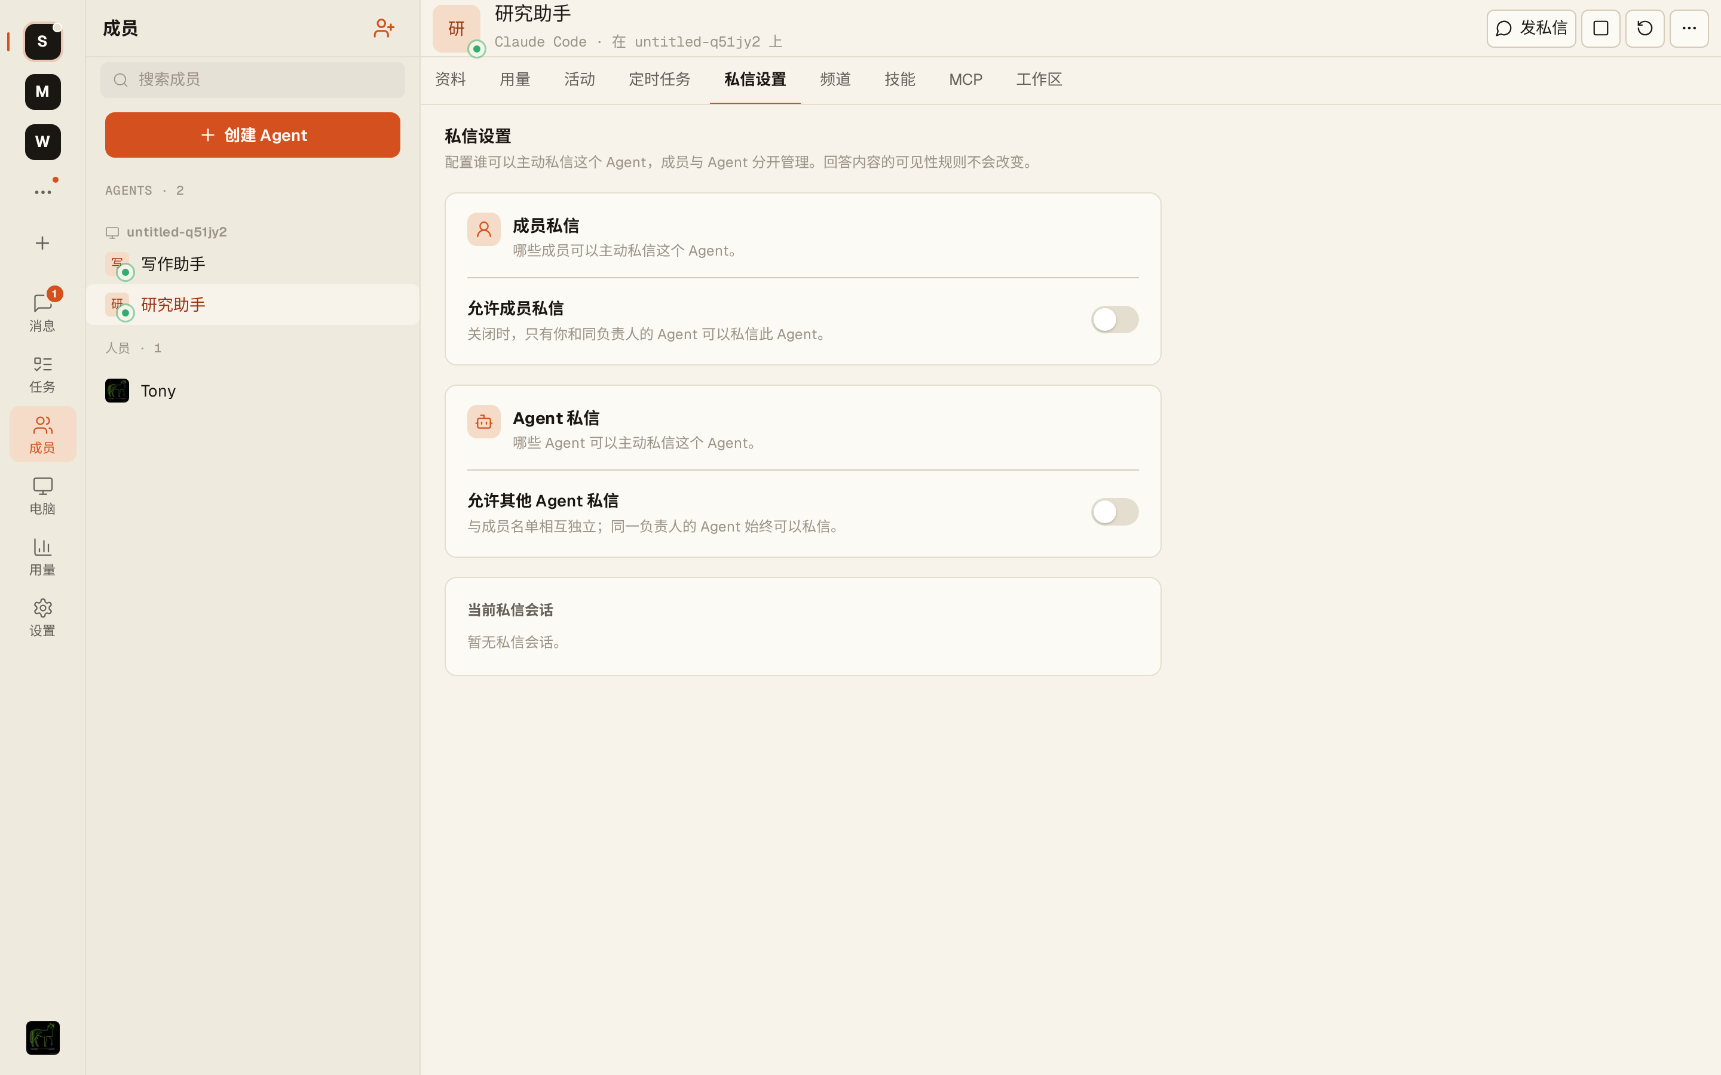Image resolution: width=1721 pixels, height=1075 pixels.
Task: Open the MCP tab
Action: [966, 79]
